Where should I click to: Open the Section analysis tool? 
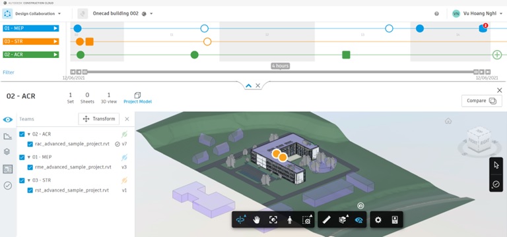click(x=343, y=220)
